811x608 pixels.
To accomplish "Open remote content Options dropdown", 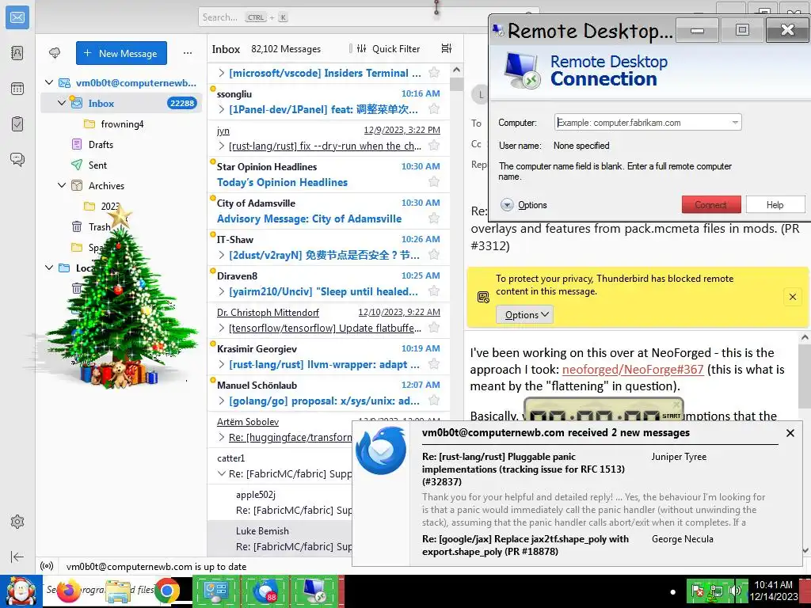I will [x=524, y=314].
